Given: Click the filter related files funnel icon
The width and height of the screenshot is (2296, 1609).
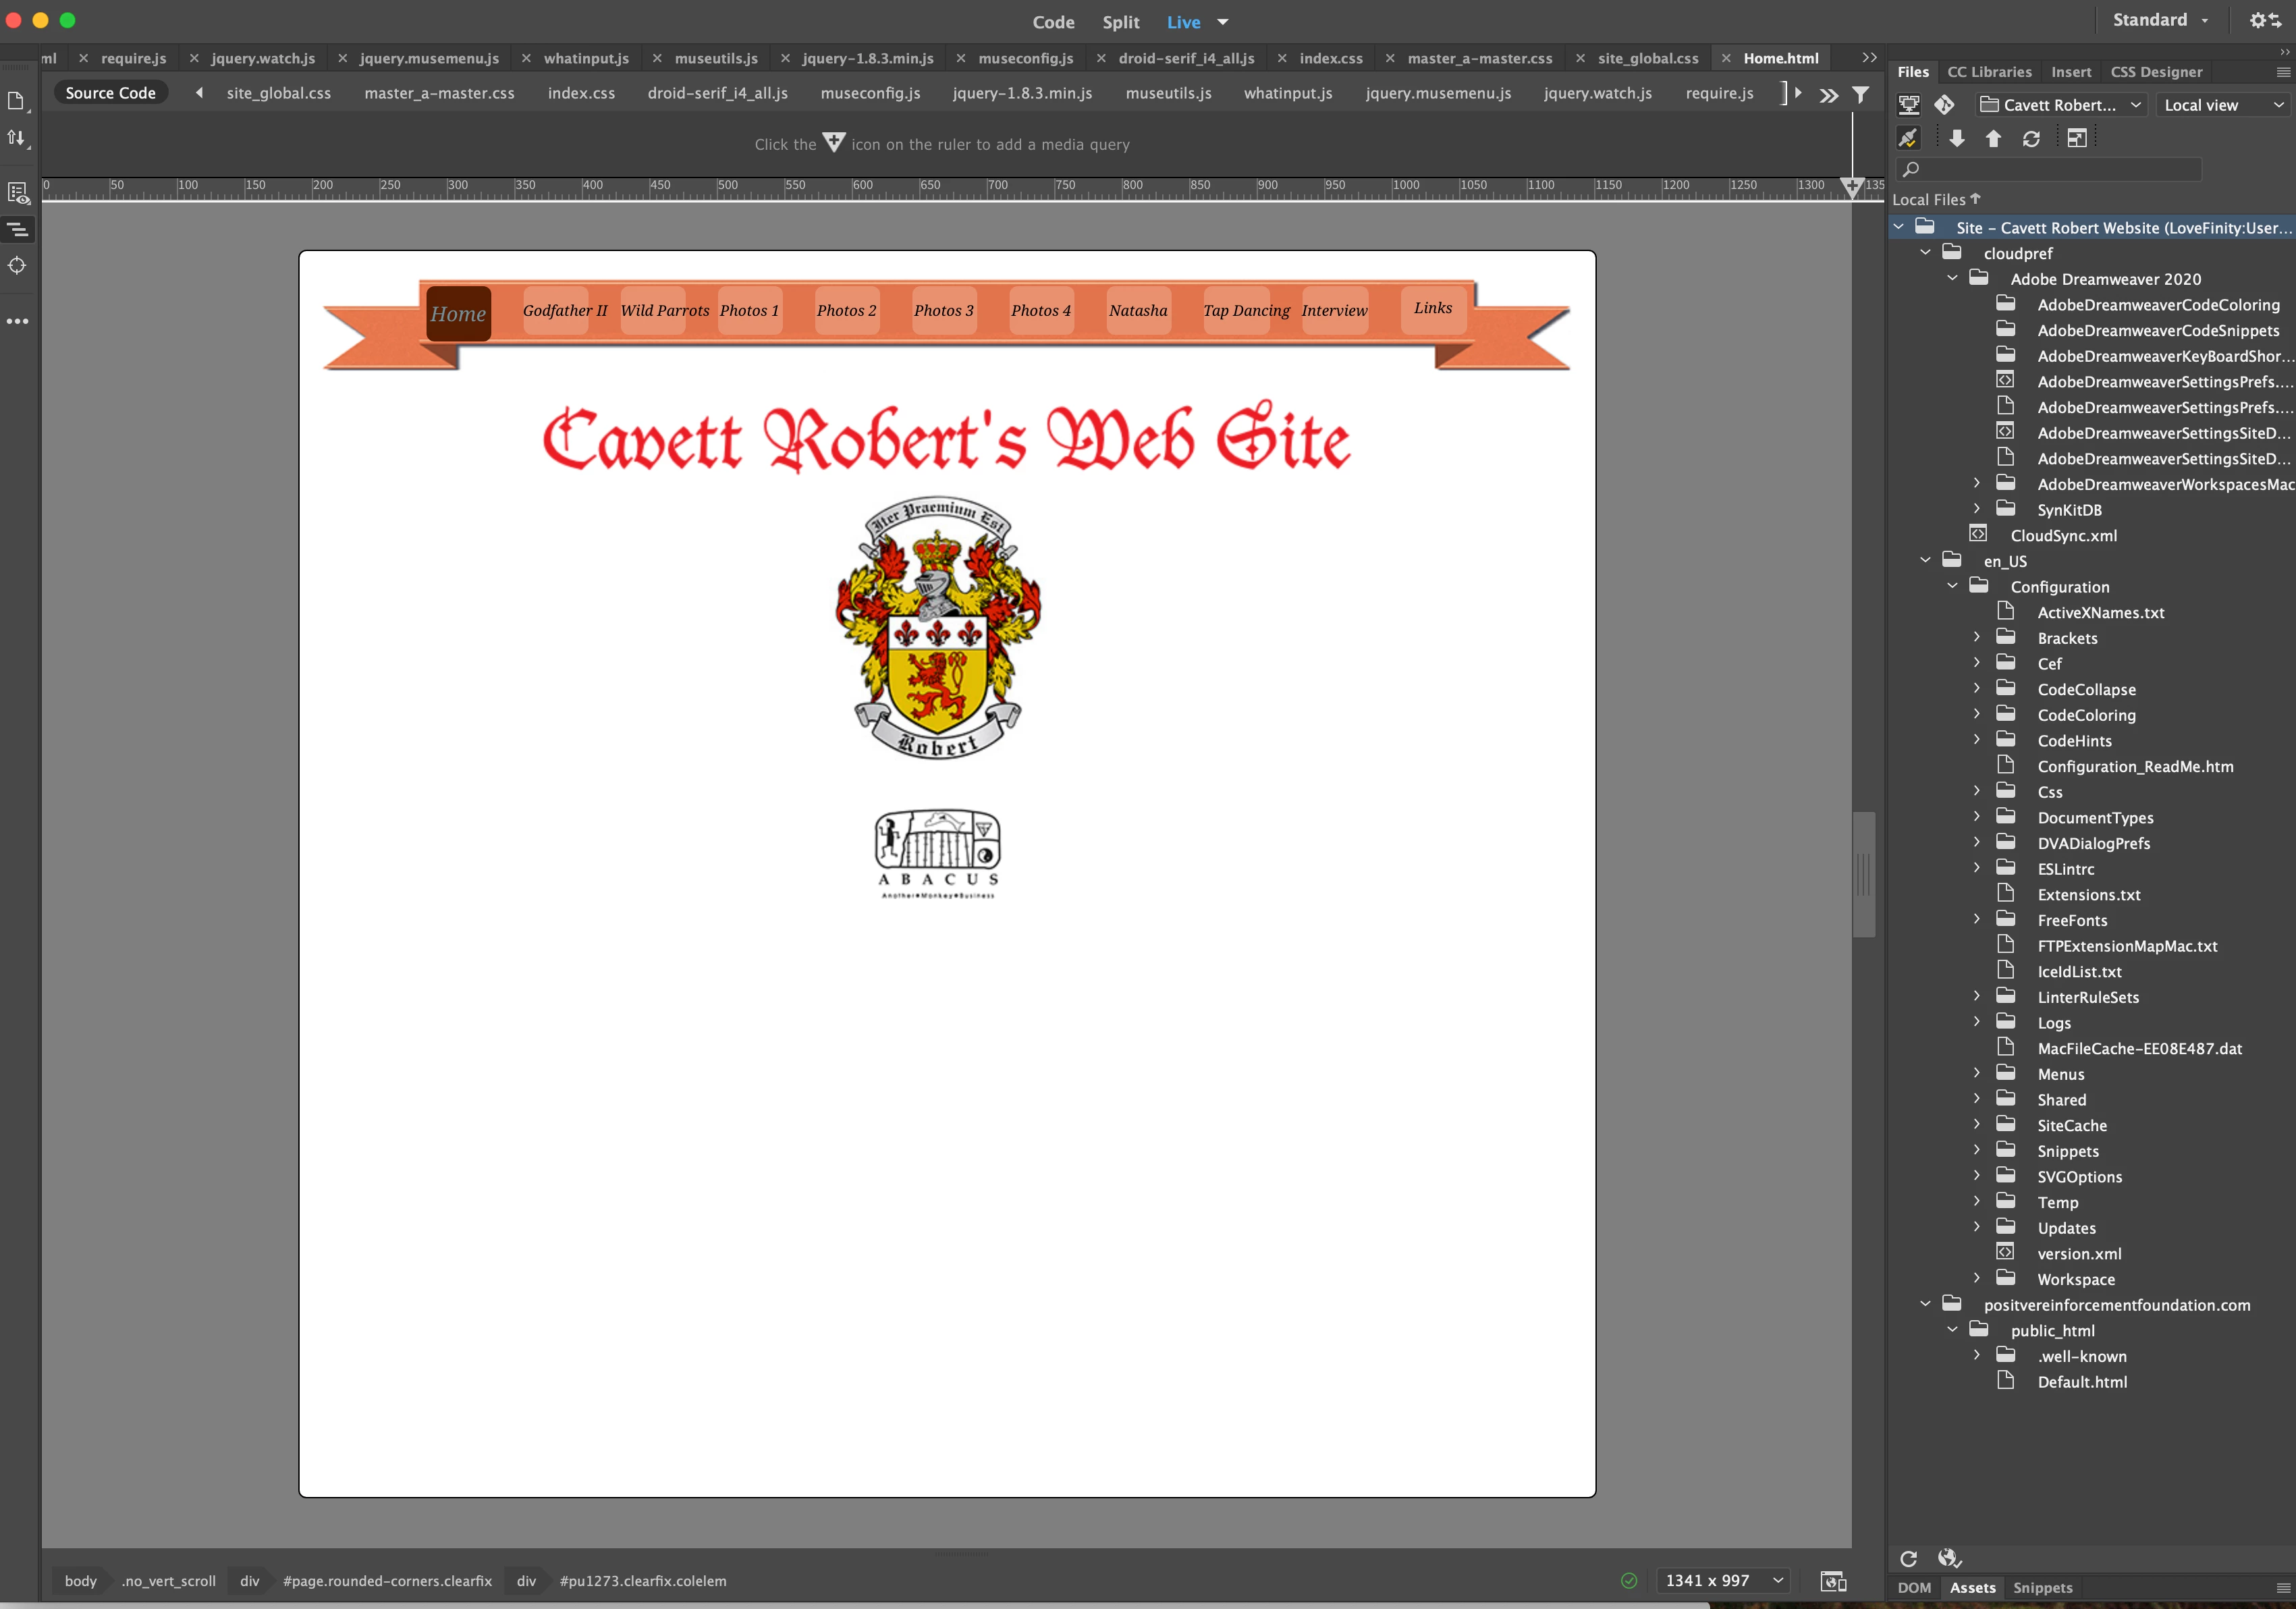Looking at the screenshot, I should [1860, 94].
